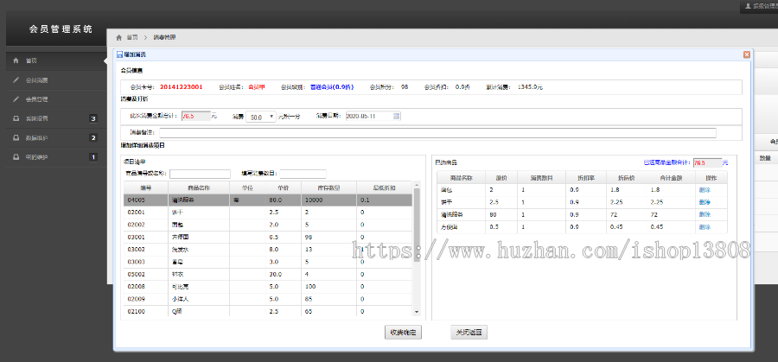Click the stock value 10000
Image resolution: width=778 pixels, height=362 pixels.
pyautogui.click(x=315, y=200)
